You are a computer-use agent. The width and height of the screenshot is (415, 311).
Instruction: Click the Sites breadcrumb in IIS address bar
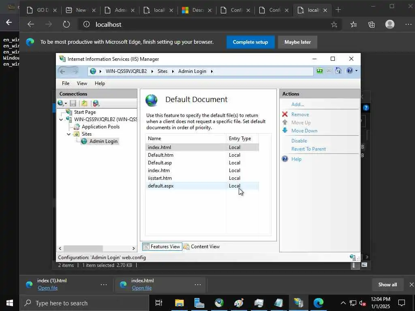162,71
